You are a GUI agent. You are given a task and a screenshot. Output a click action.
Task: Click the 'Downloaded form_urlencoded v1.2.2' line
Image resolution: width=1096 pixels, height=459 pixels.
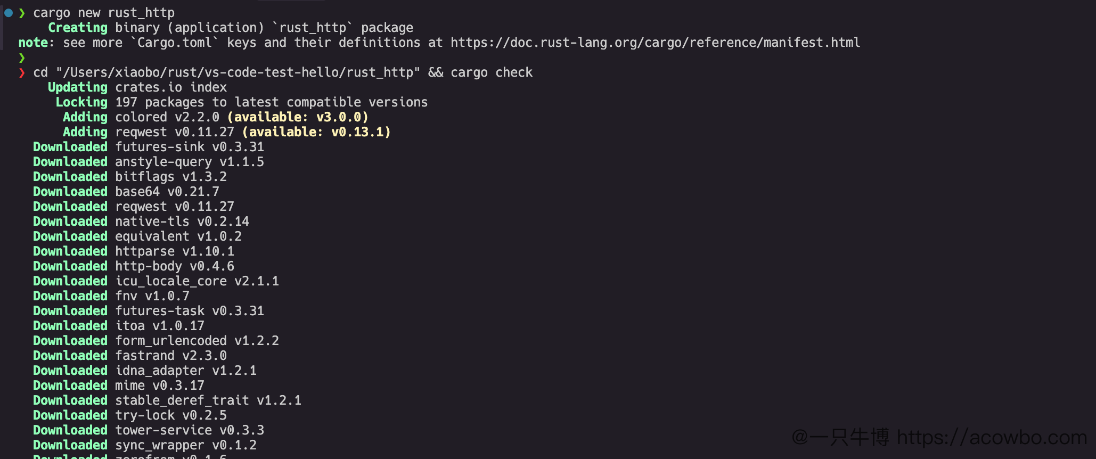(x=156, y=341)
